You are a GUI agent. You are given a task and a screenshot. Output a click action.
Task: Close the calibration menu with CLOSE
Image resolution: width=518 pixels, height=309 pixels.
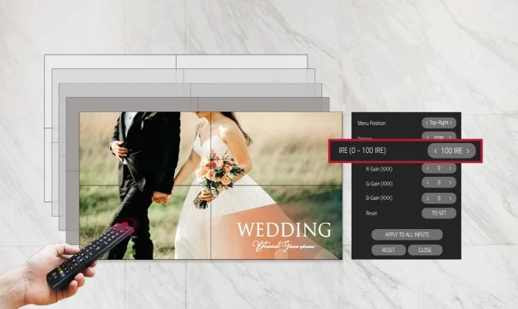pos(425,250)
